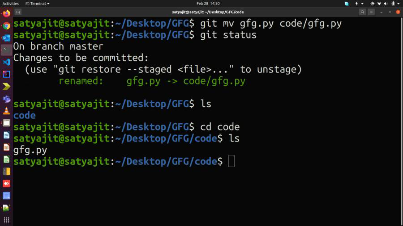Open Microsoft Teams from the dock

(x=6, y=99)
